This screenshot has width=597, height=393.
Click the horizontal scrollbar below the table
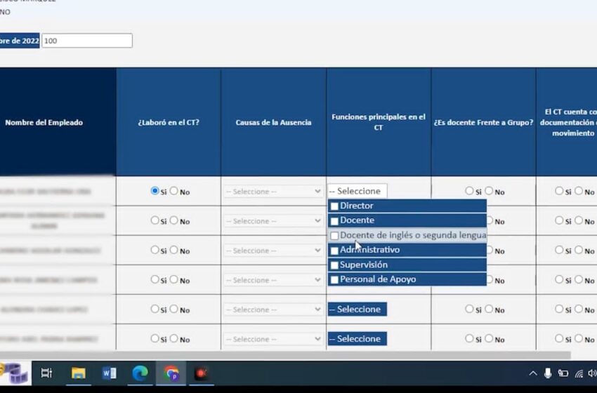(x=284, y=355)
